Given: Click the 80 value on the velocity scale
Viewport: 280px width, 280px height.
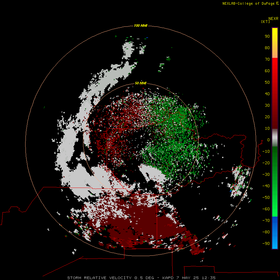Looking at the screenshot, I should point(267,48).
